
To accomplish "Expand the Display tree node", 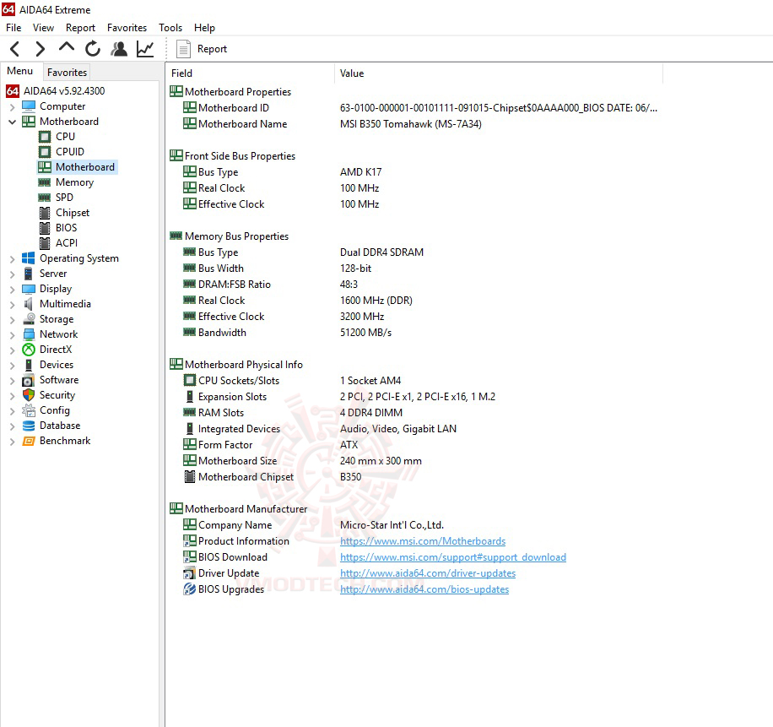I will pos(13,289).
